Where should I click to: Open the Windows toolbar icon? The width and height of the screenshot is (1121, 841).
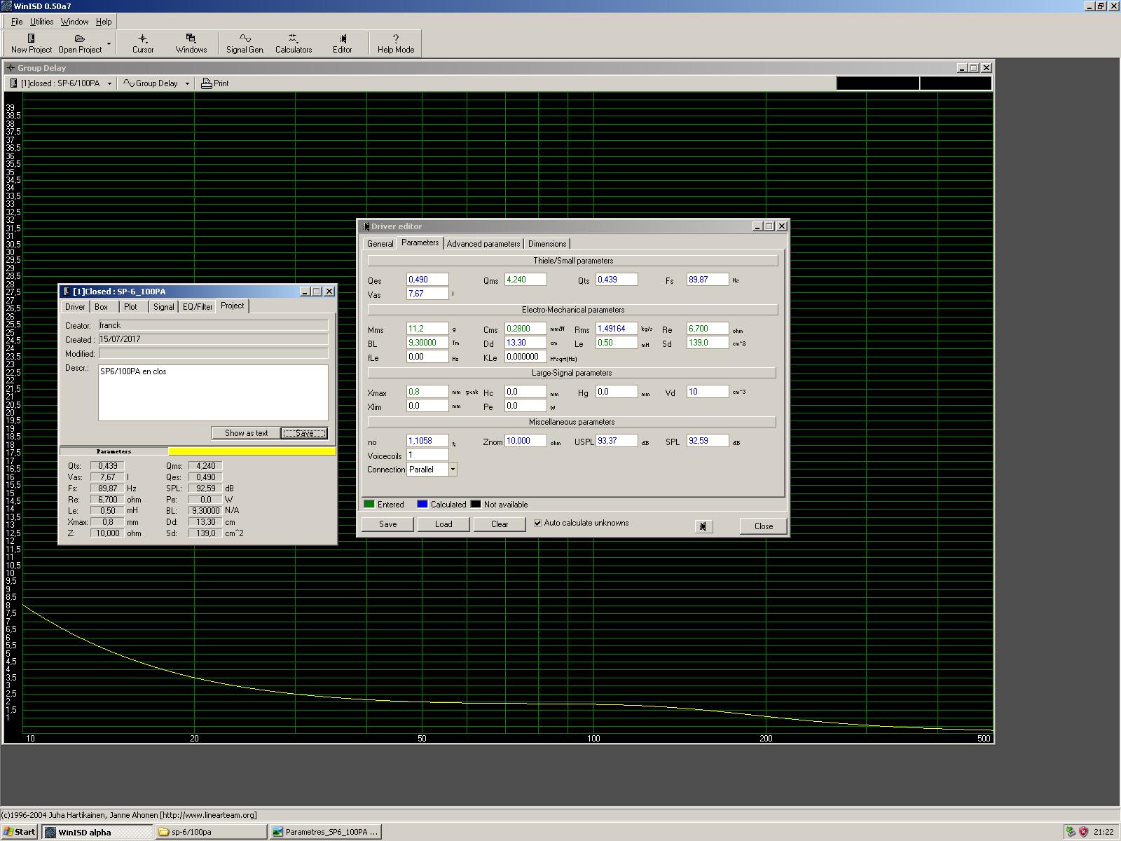[191, 43]
